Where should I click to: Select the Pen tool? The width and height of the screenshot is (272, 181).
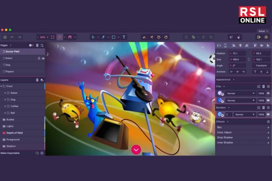103,37
